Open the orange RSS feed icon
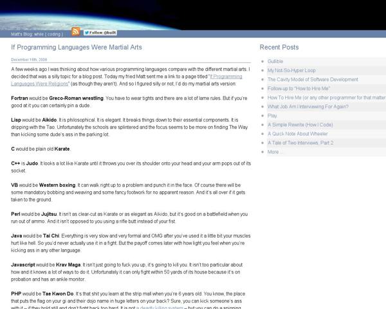The image size is (386, 309). click(76, 32)
